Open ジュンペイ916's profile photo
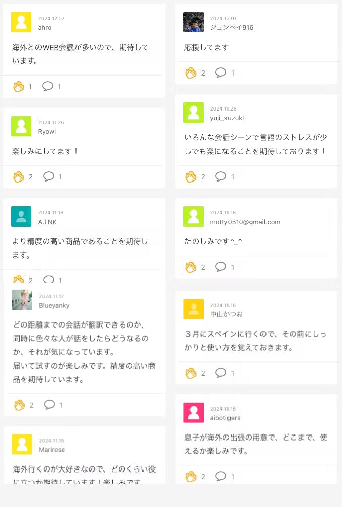 click(x=194, y=22)
